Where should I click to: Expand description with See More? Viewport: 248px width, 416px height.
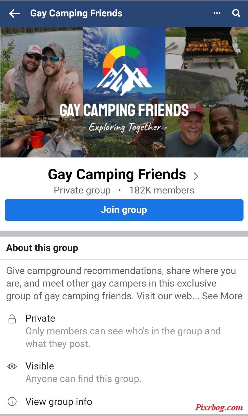[x=222, y=296]
